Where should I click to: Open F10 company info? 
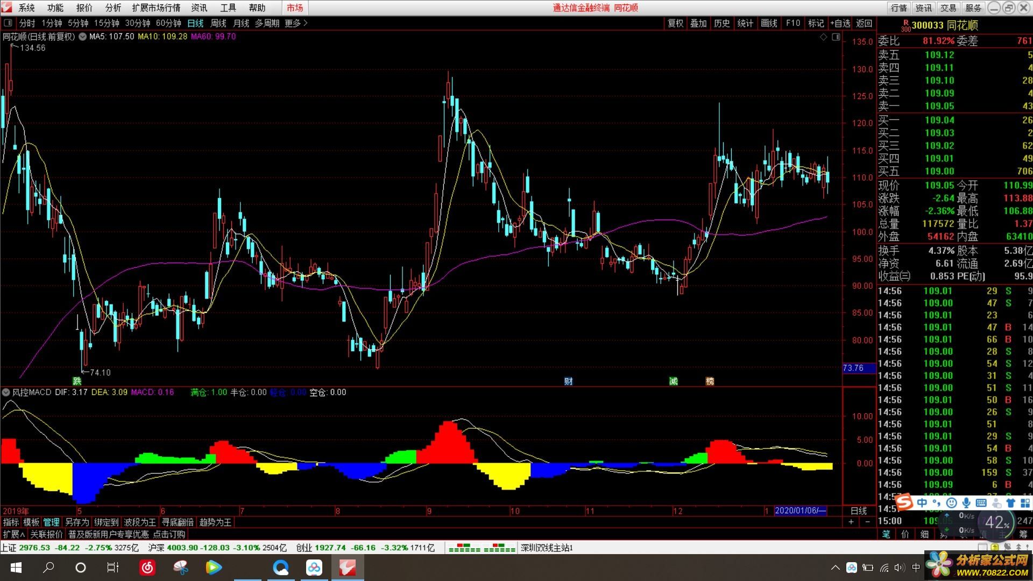pyautogui.click(x=793, y=23)
